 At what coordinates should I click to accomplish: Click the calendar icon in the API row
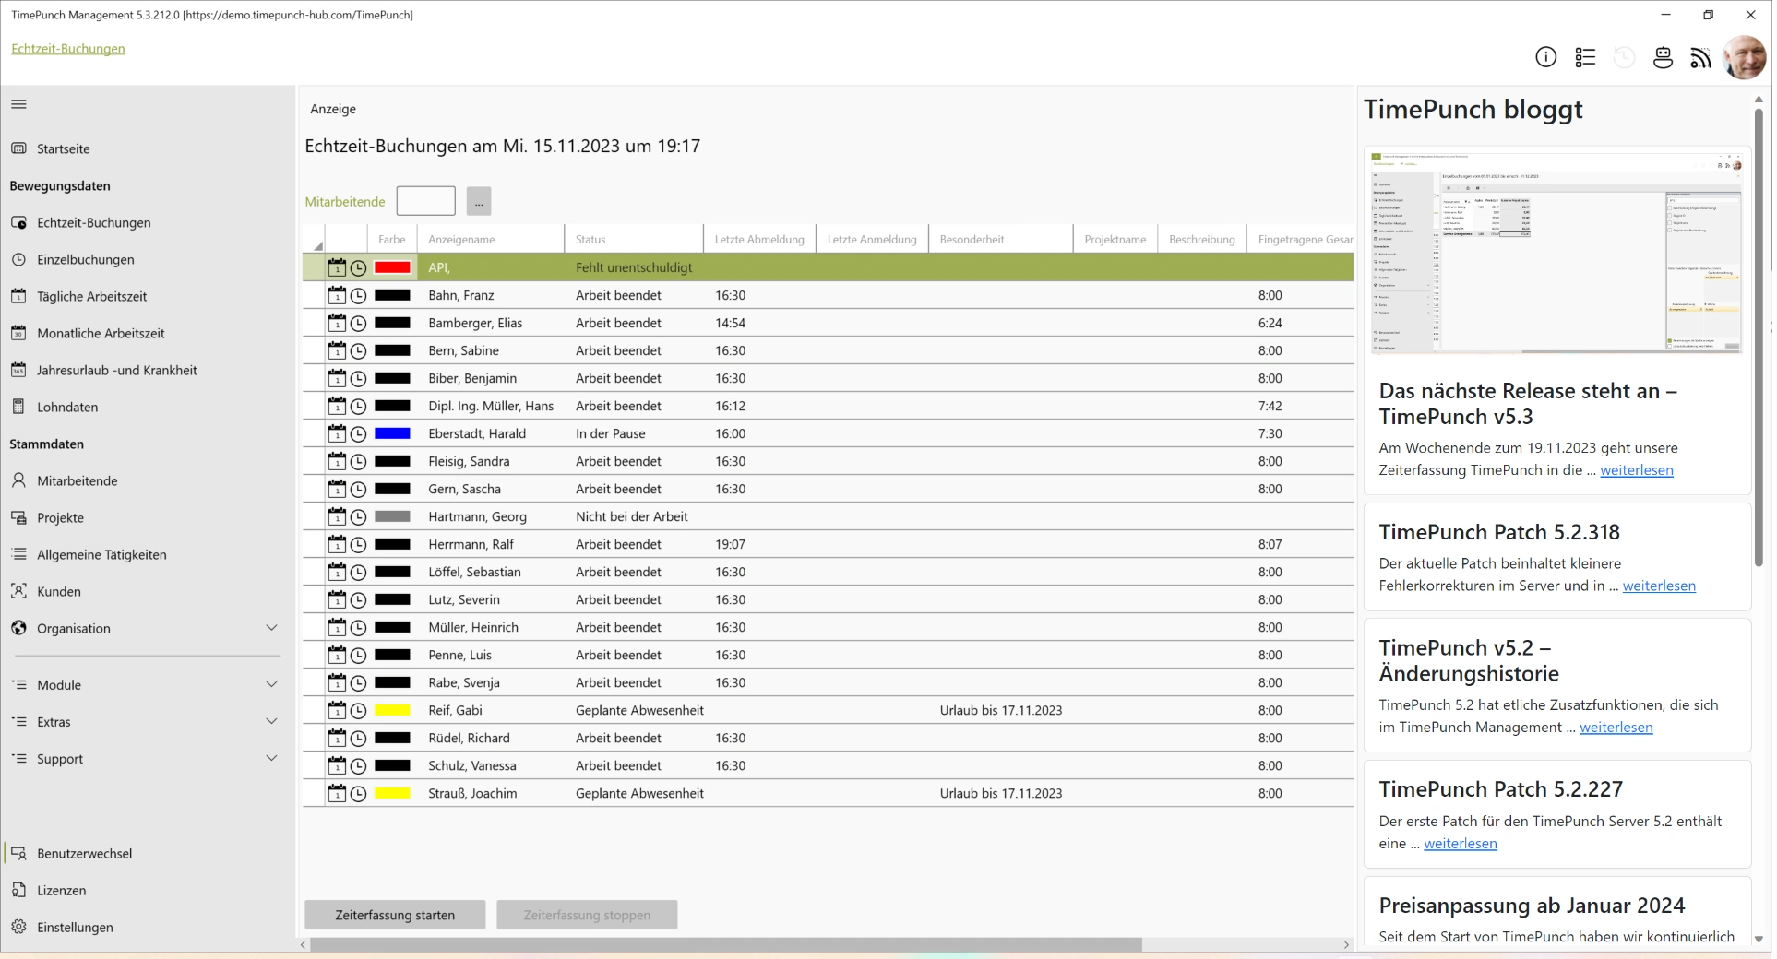[x=337, y=267]
